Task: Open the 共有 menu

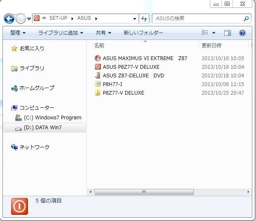Action: click(103, 33)
